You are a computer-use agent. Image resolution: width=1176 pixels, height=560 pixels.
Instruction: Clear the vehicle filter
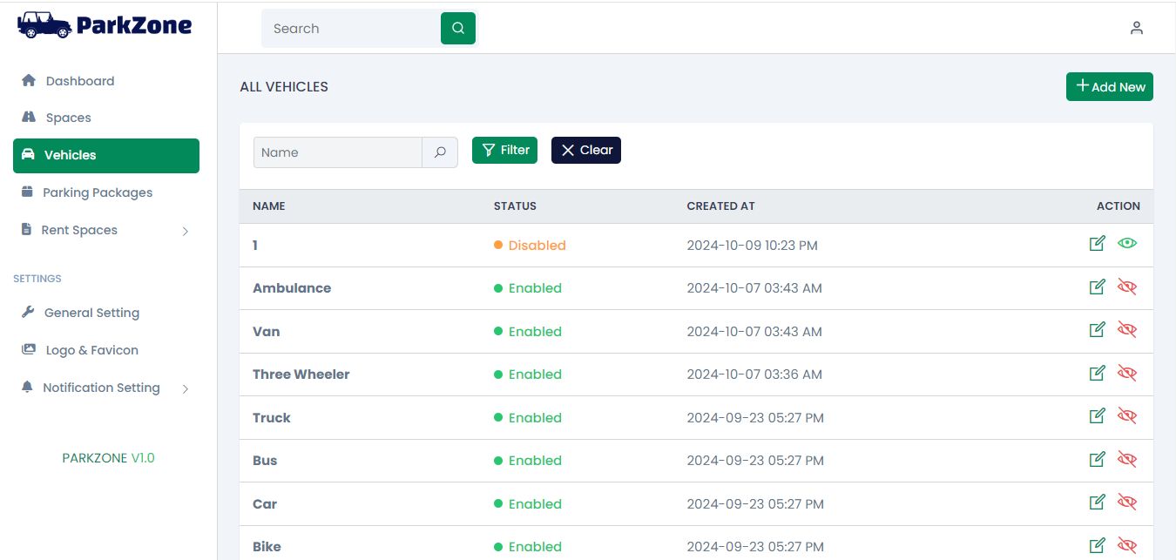tap(585, 150)
